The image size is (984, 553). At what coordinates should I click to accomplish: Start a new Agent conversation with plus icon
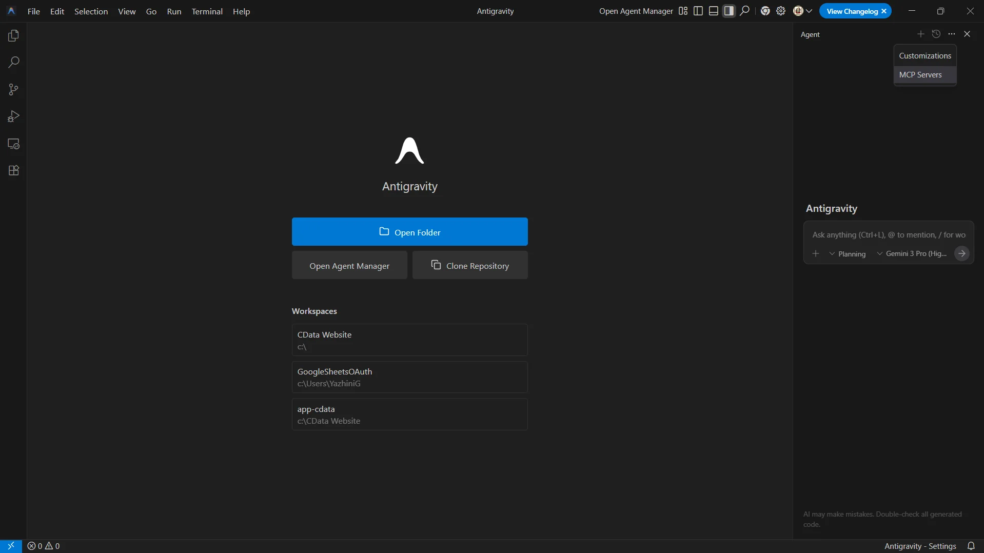[920, 34]
